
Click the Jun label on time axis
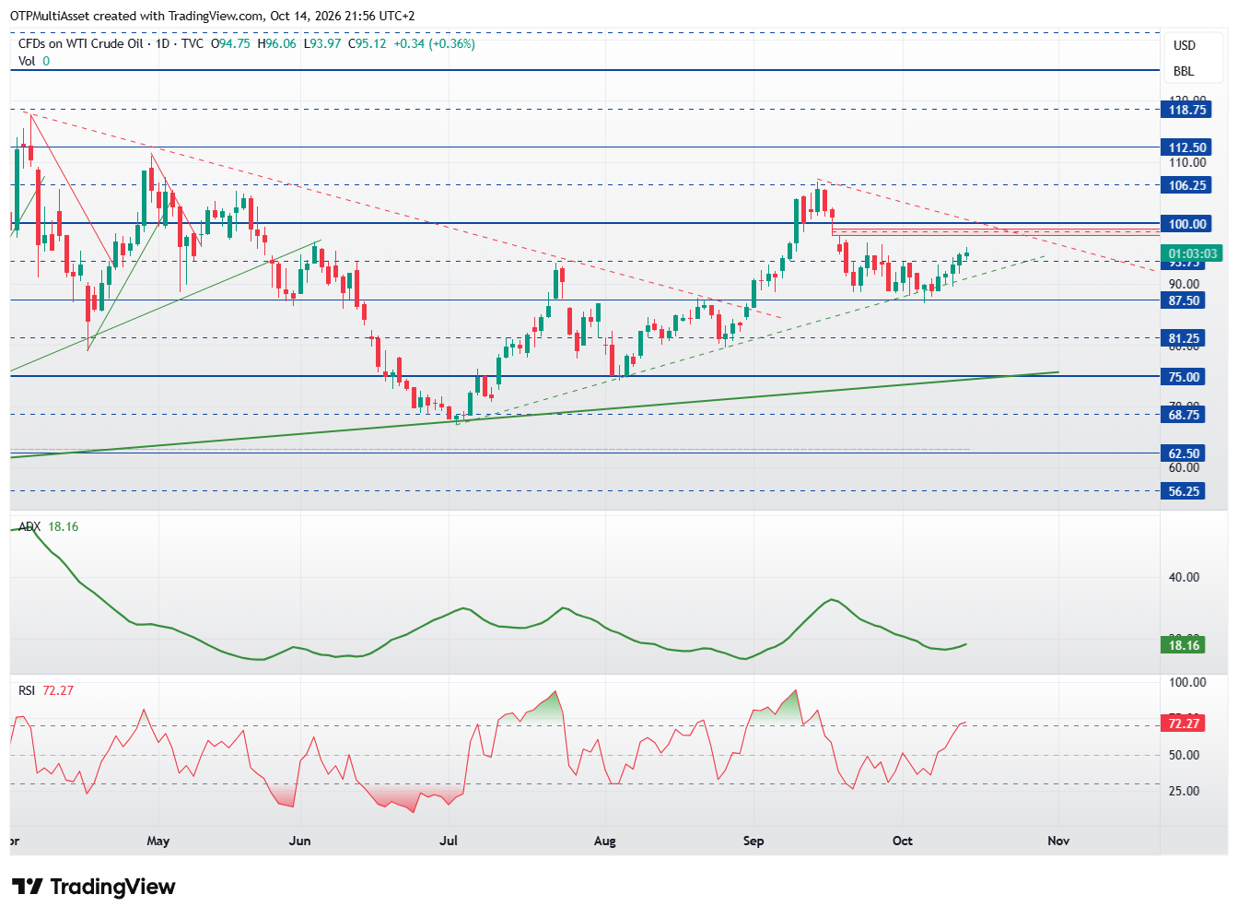299,841
